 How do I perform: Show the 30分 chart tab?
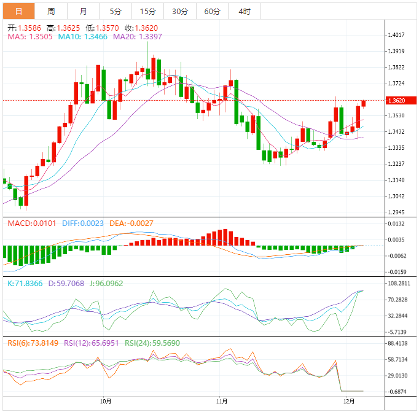click(x=180, y=11)
